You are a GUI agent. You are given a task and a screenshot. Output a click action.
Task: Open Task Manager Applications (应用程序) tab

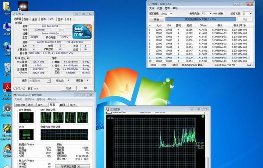21,105
